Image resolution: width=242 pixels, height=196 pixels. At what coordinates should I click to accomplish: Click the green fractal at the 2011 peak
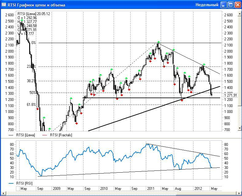[158, 42]
